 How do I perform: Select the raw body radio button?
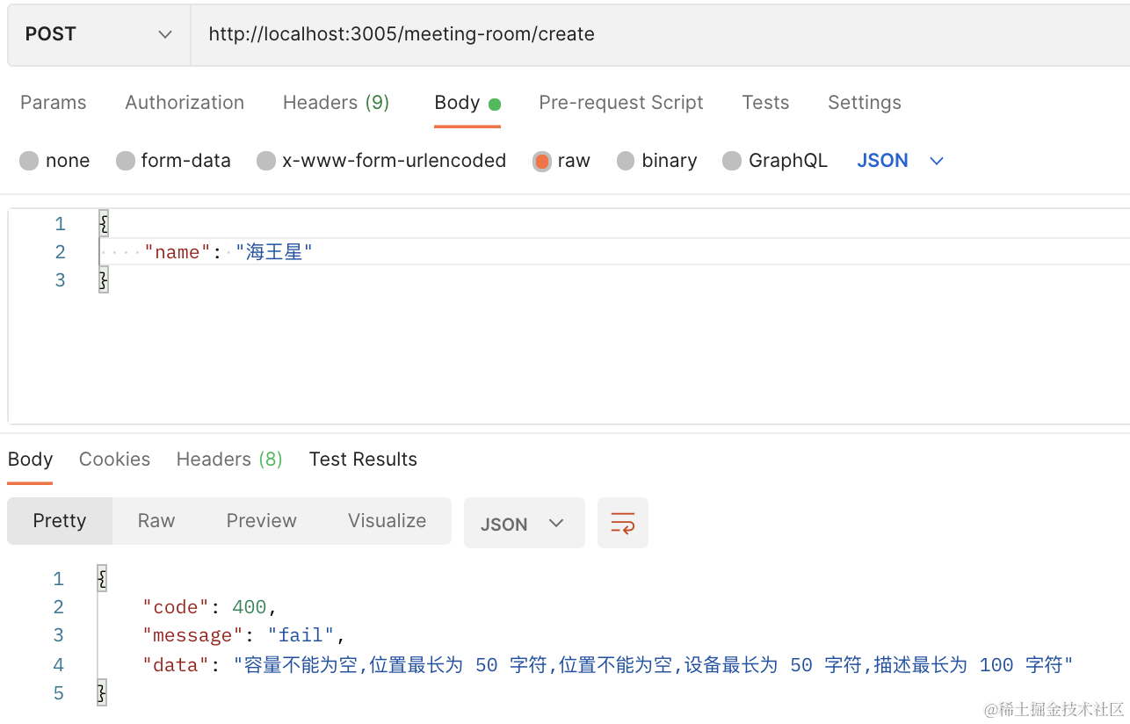click(542, 161)
